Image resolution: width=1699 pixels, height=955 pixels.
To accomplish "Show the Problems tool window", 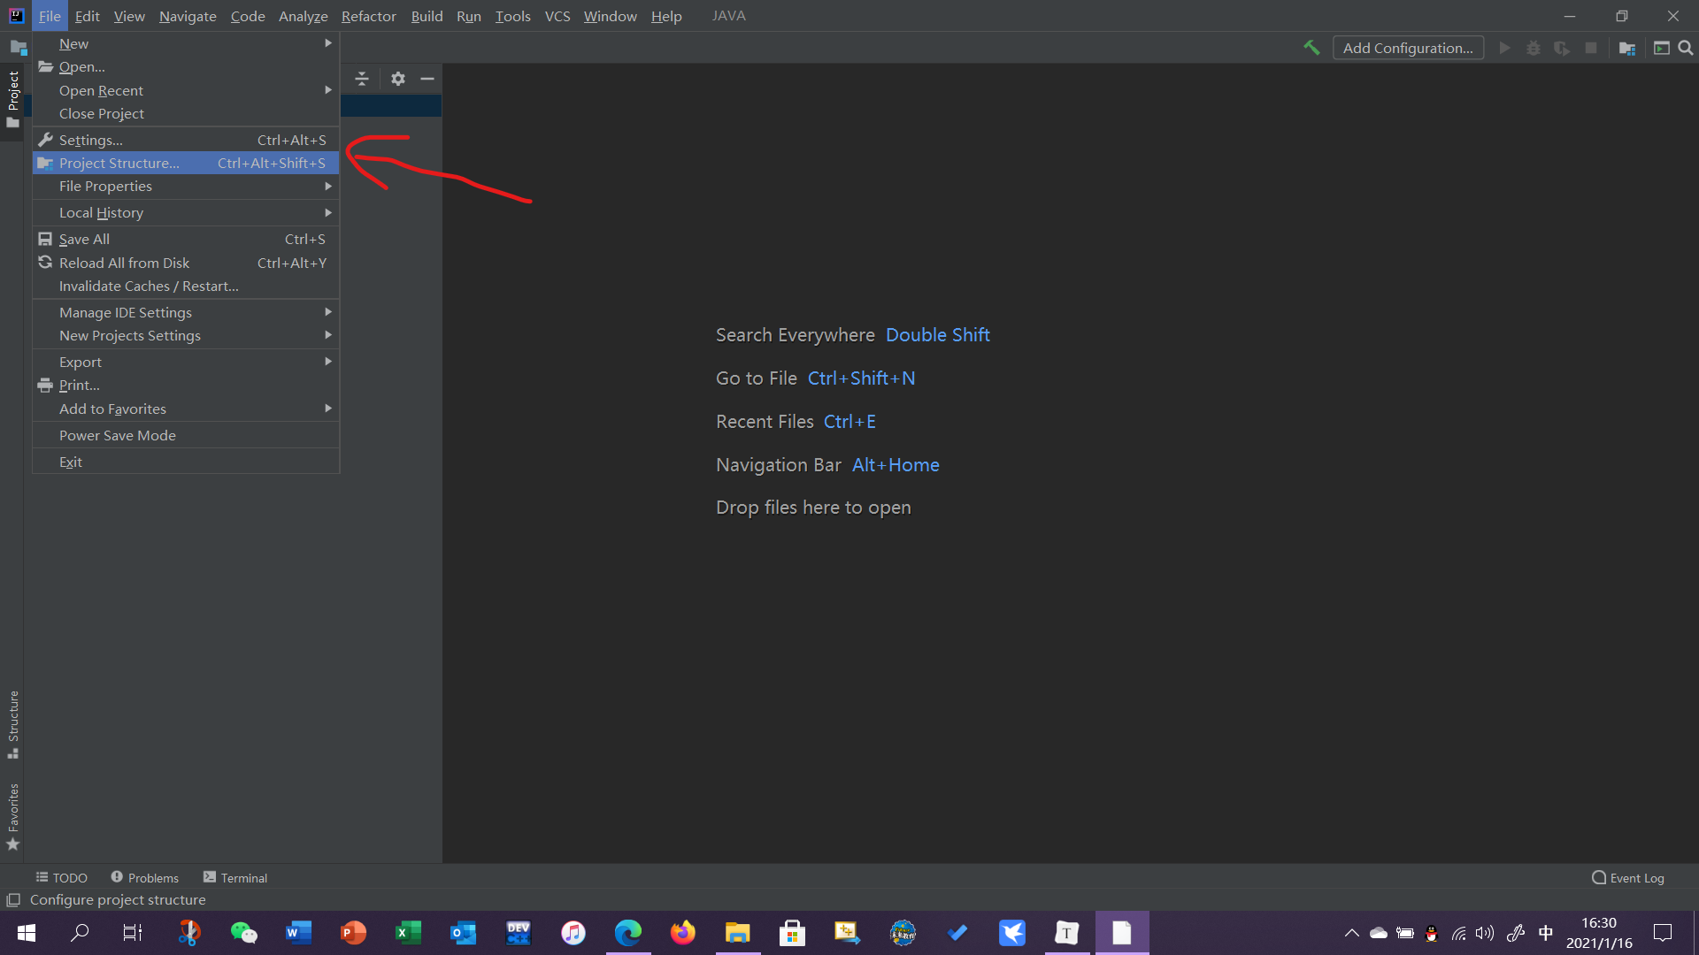I will 144,877.
